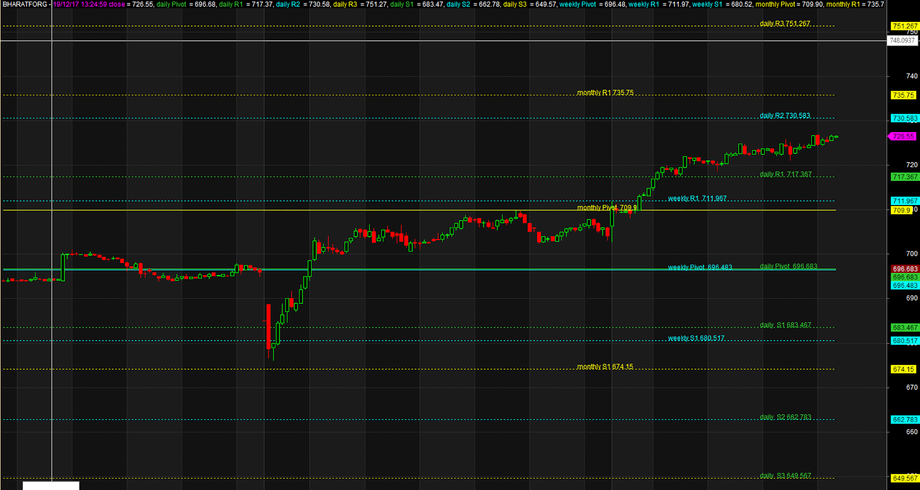Click the yellow 751.267 price axis tag
920x490 pixels.
pyautogui.click(x=905, y=26)
